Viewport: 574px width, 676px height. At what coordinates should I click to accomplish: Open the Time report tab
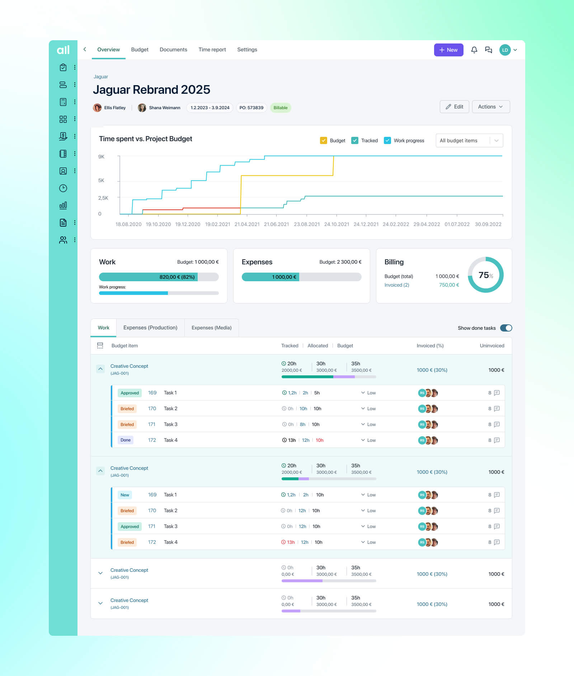[x=212, y=50]
